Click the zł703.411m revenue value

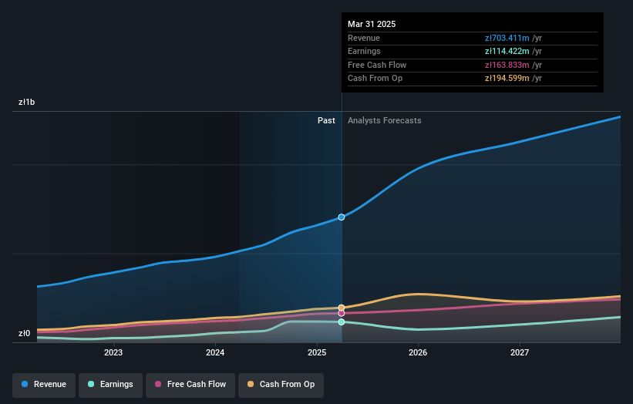[507, 38]
